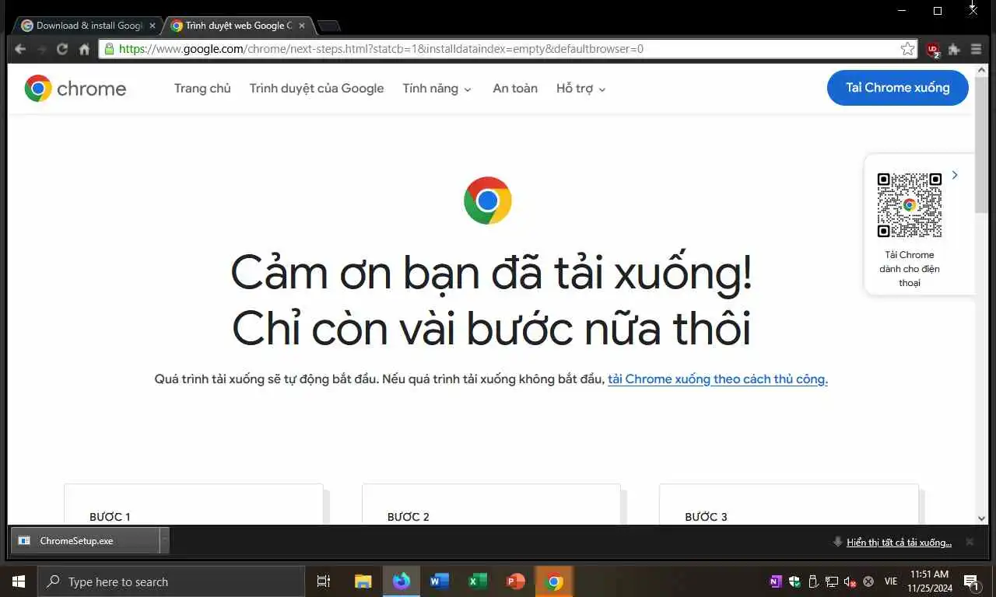
Task: Open the Windows Security shield tray icon
Action: point(794,581)
